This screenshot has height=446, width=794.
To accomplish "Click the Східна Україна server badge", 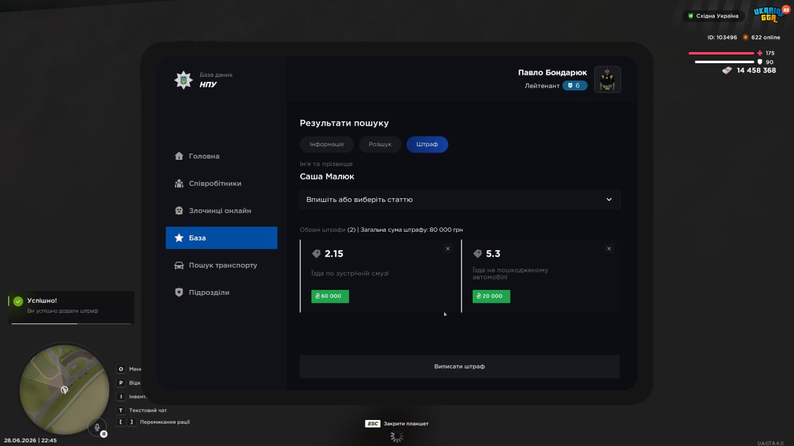I will pyautogui.click(x=714, y=16).
